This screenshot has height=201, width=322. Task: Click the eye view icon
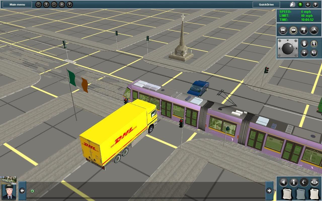(x=314, y=182)
